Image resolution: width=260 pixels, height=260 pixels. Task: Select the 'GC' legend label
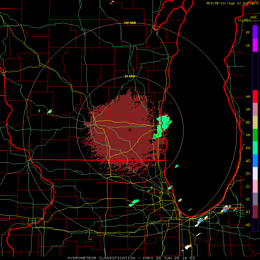248,199
